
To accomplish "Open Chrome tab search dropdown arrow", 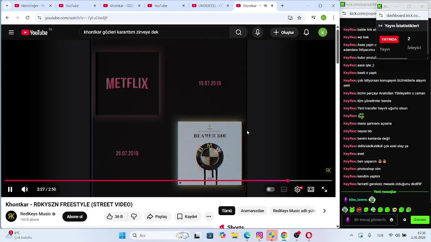I will click(7, 6).
